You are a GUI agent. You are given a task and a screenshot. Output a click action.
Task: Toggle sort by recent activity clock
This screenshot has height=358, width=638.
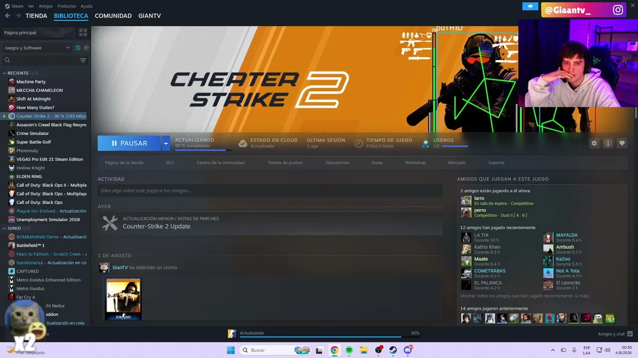coord(78,48)
